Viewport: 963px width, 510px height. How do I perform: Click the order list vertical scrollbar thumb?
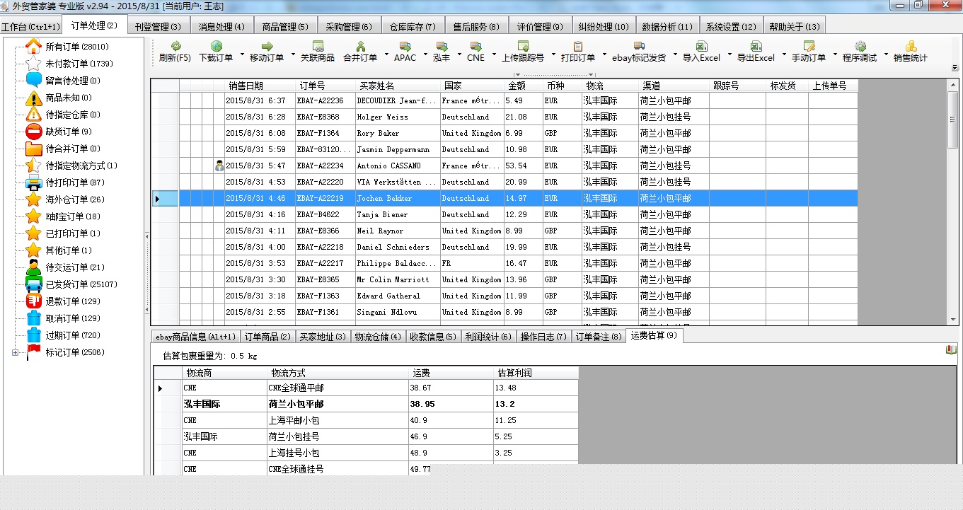(x=953, y=118)
